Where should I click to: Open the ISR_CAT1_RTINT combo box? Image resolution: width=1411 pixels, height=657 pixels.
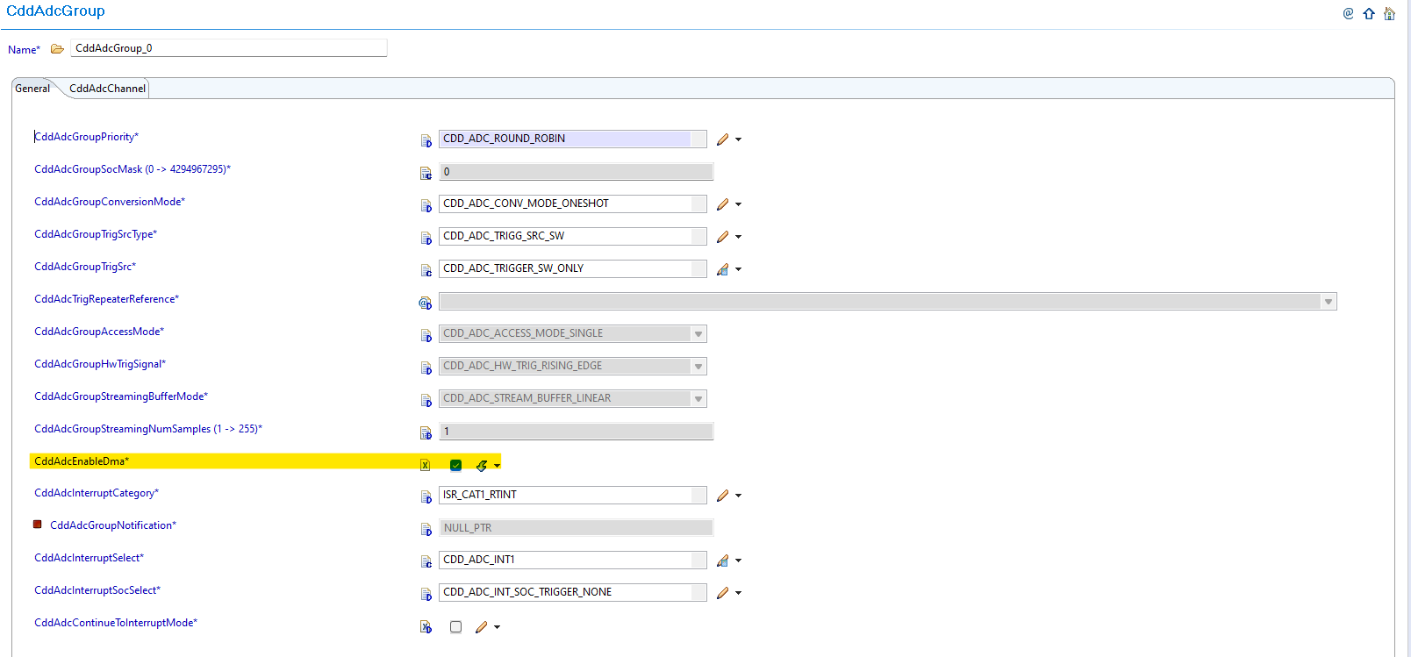pos(572,495)
